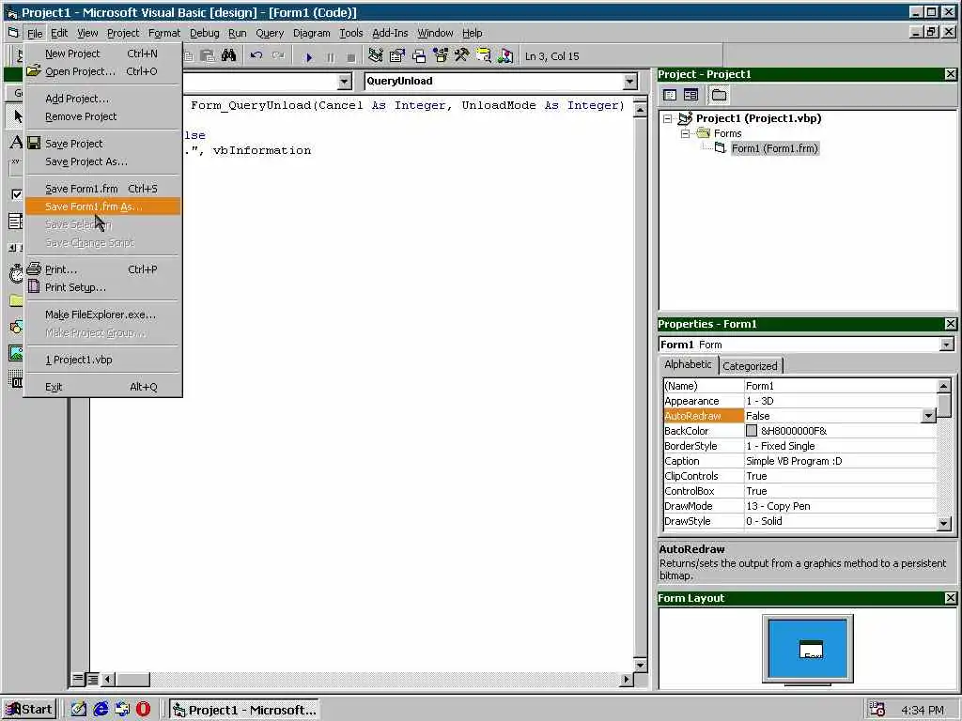Select the OLE control in toolbox
The image size is (962, 721).
17,380
